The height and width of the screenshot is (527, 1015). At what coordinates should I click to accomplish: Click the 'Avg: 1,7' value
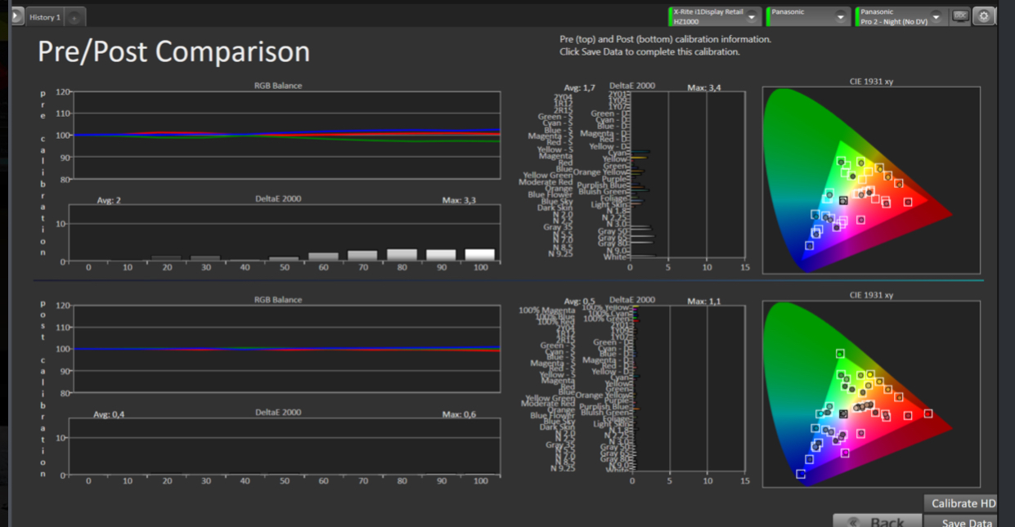coord(580,87)
